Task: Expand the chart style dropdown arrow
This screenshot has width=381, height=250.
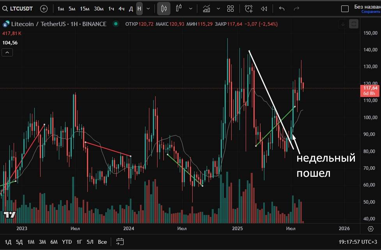Action: (x=190, y=9)
